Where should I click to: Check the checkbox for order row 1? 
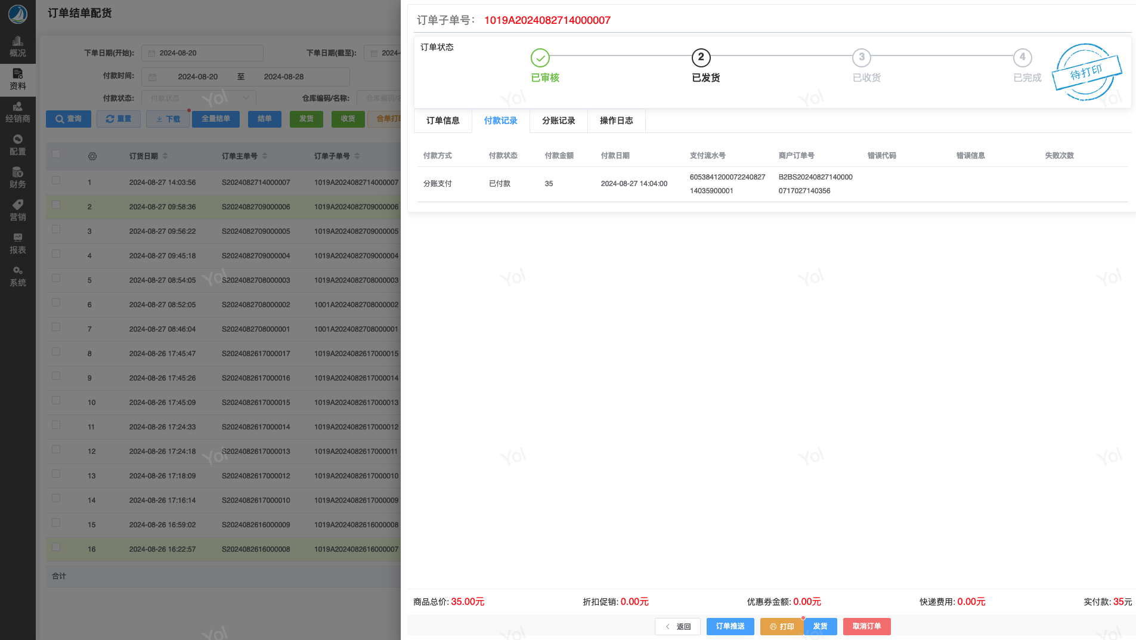56,180
